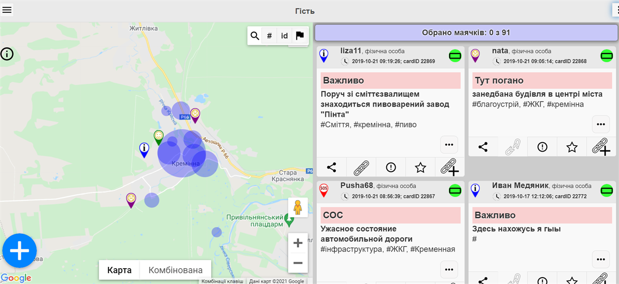Expand more options on liza11 card
The height and width of the screenshot is (284, 619).
tap(449, 145)
